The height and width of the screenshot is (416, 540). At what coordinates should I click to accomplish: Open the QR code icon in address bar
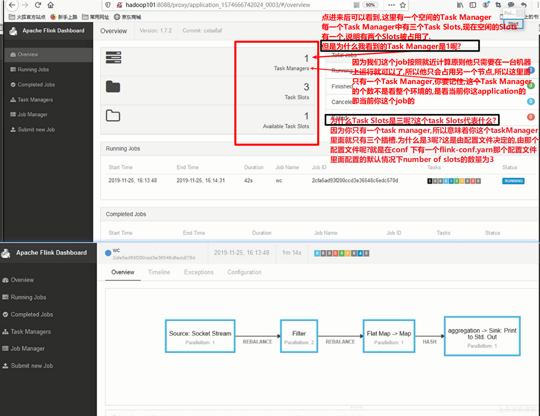pyautogui.click(x=356, y=5)
